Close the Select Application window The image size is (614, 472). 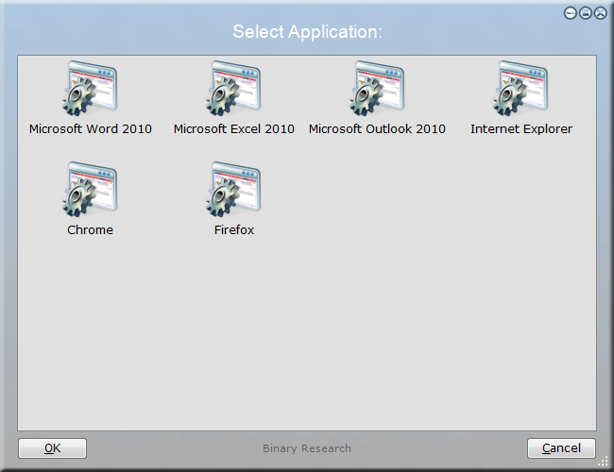point(600,13)
